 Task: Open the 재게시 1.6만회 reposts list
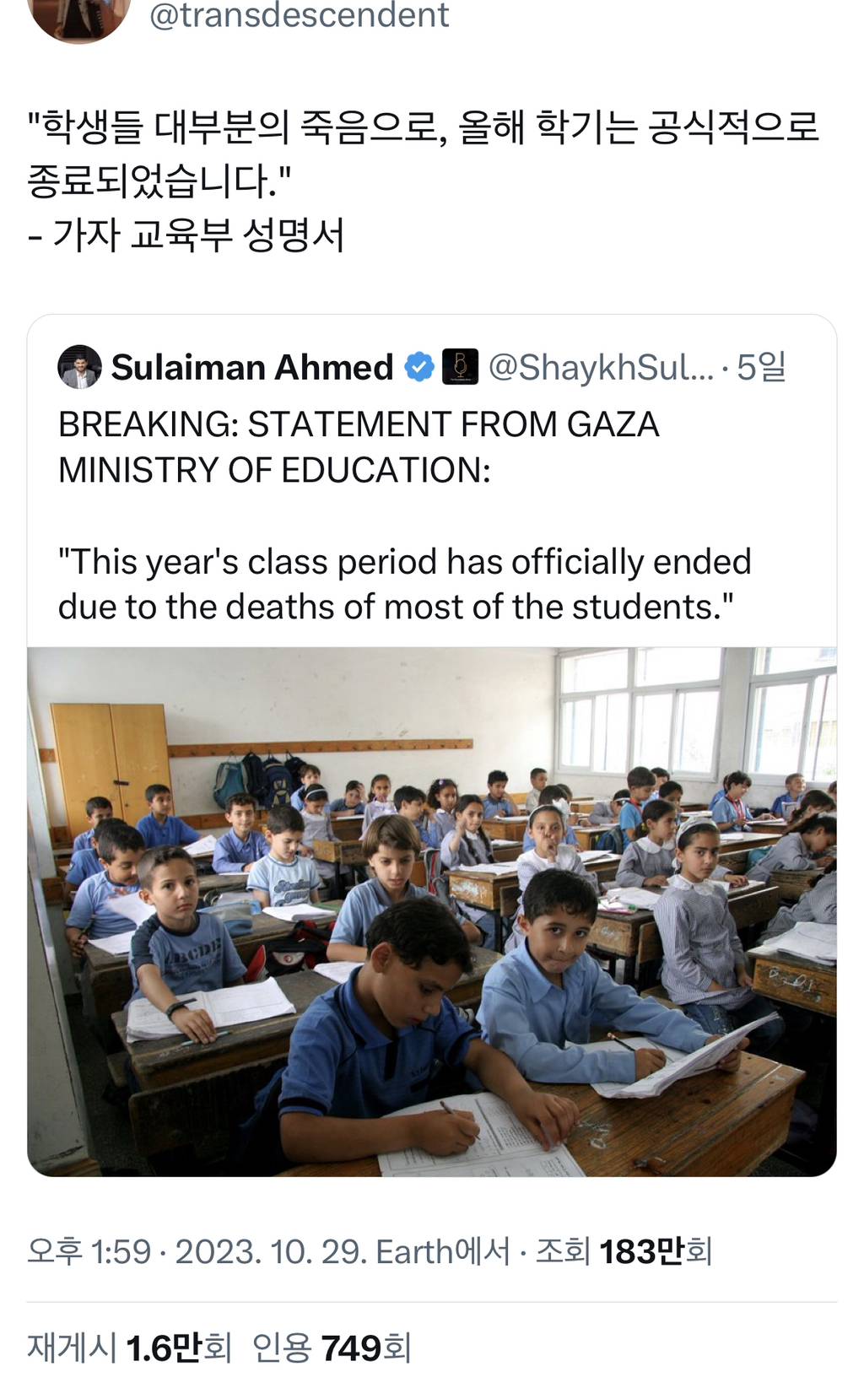tap(129, 1347)
